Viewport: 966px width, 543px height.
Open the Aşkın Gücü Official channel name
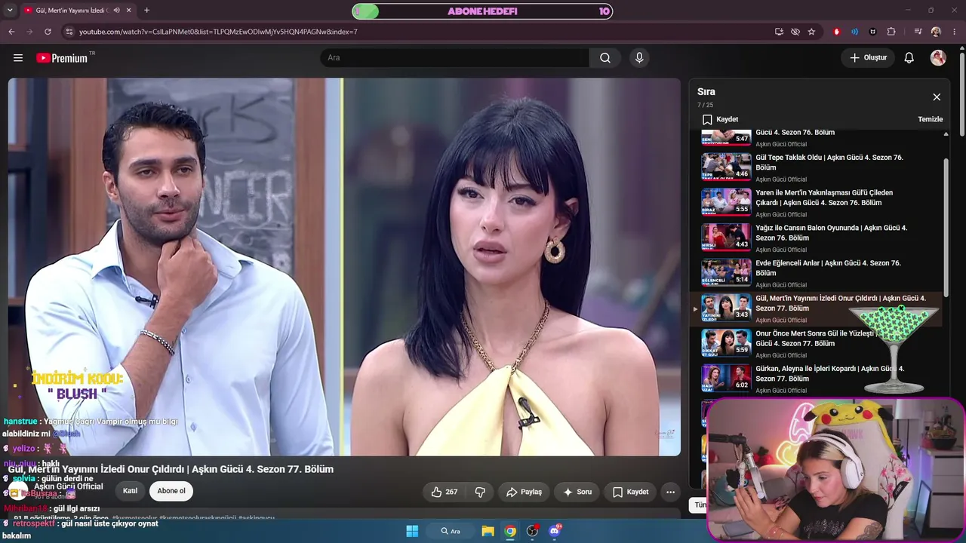point(68,486)
